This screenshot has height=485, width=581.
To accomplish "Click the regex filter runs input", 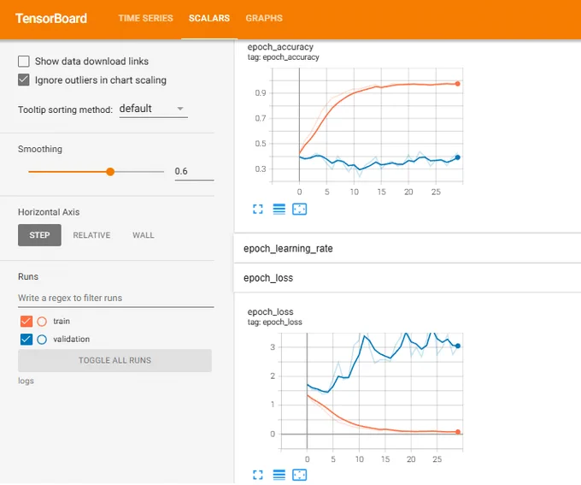I will pos(116,298).
